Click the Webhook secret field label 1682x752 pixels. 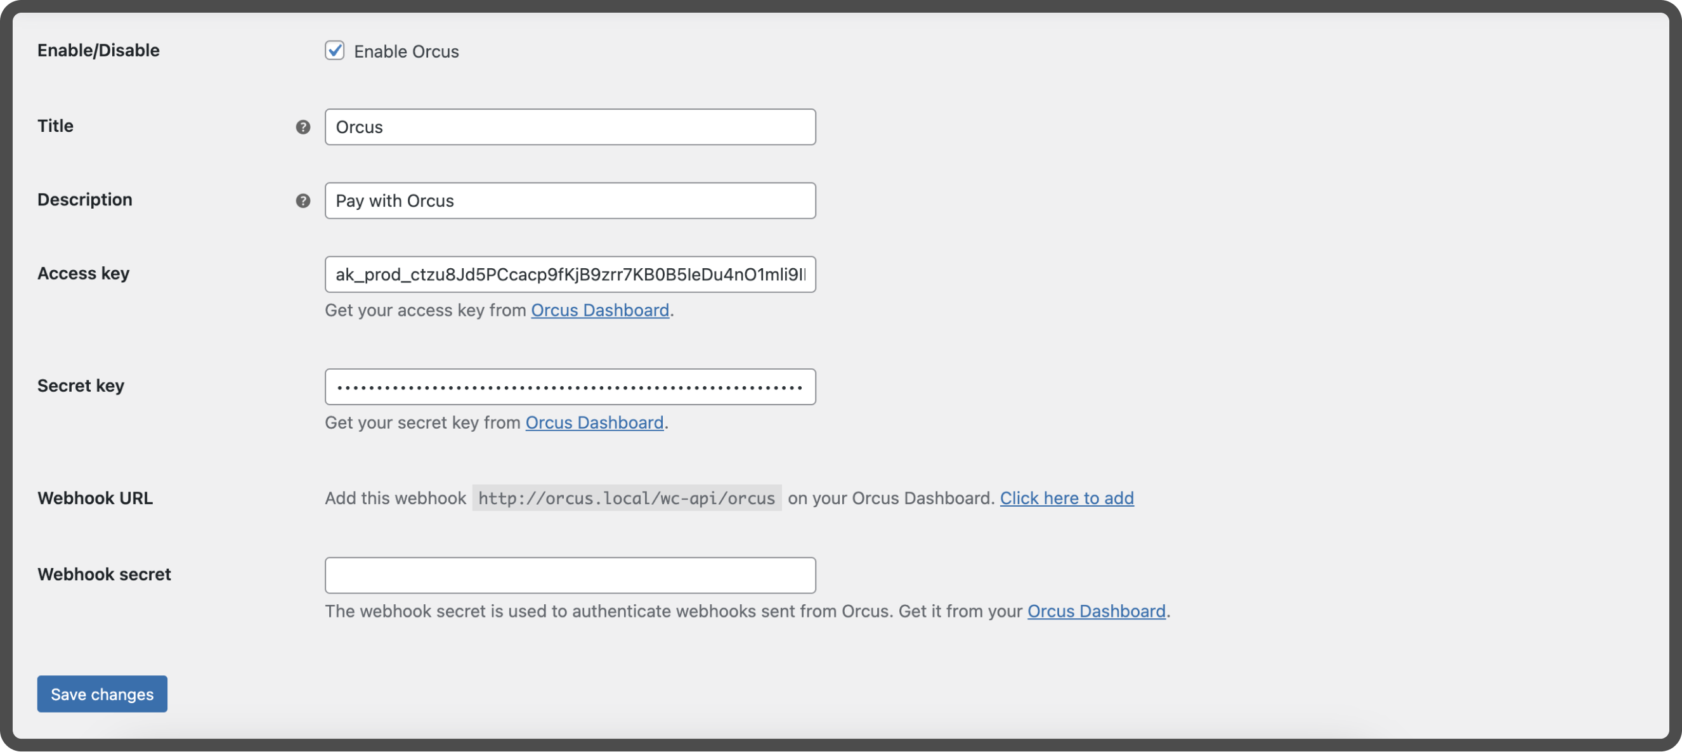(104, 574)
